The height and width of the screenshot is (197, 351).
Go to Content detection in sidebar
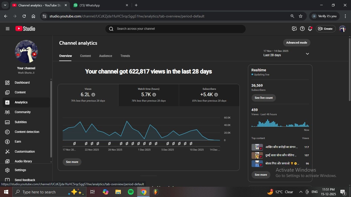coord(27,132)
